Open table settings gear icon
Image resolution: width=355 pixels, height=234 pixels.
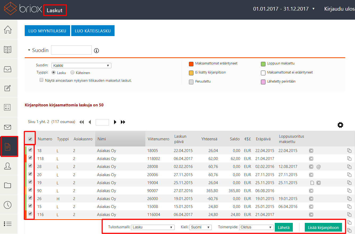point(340,125)
